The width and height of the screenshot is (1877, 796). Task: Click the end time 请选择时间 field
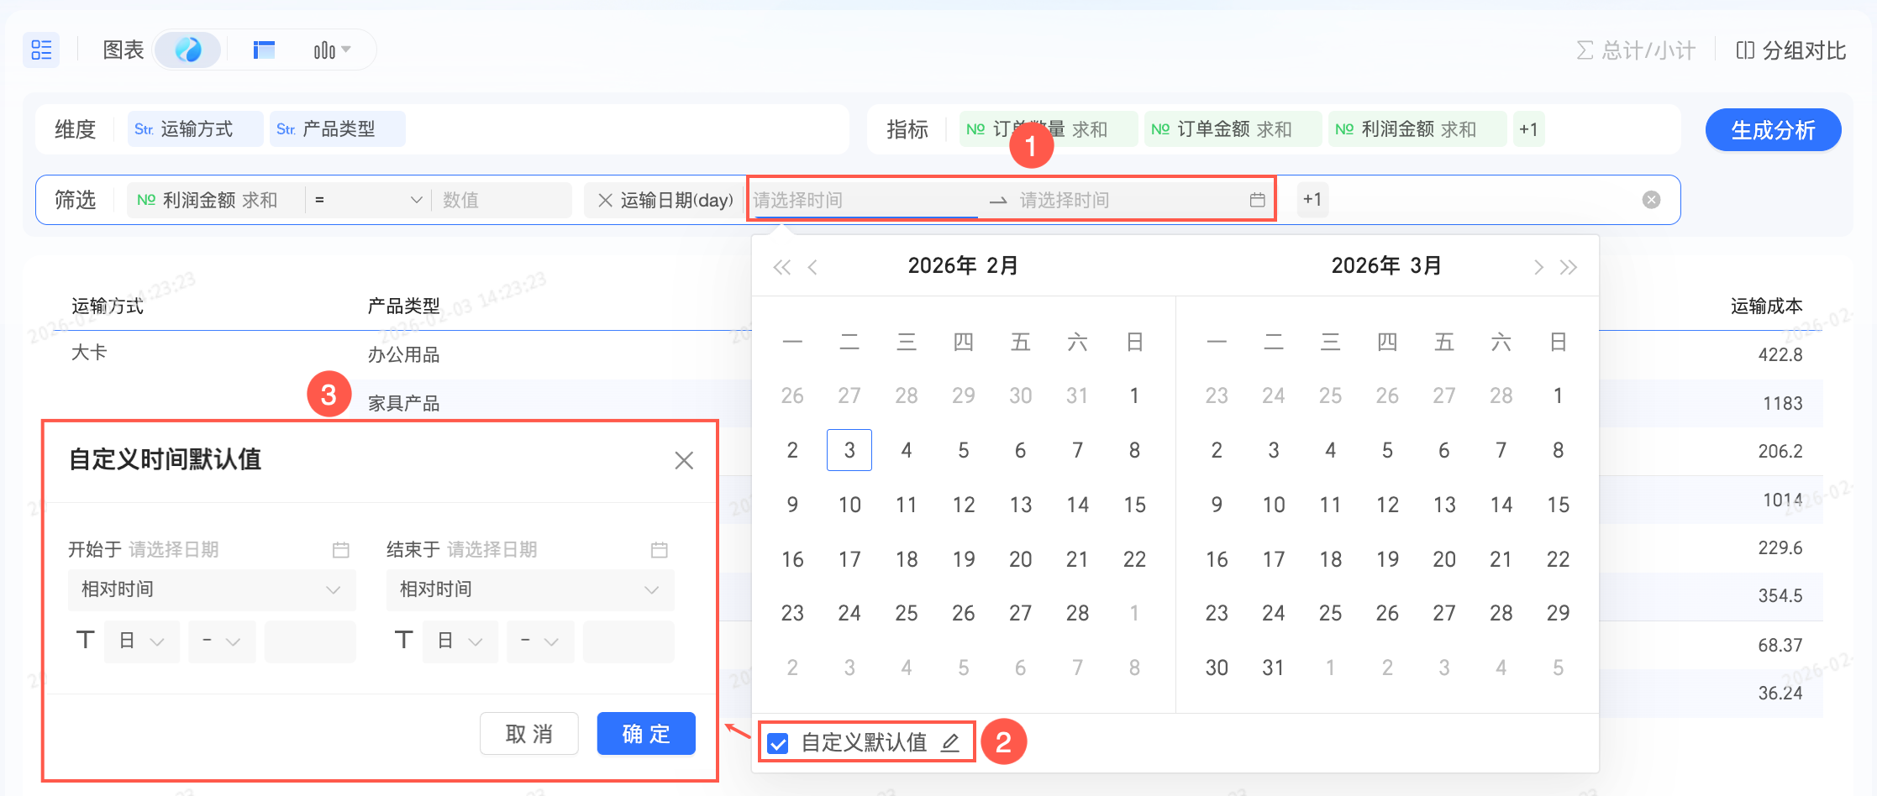coord(1126,200)
